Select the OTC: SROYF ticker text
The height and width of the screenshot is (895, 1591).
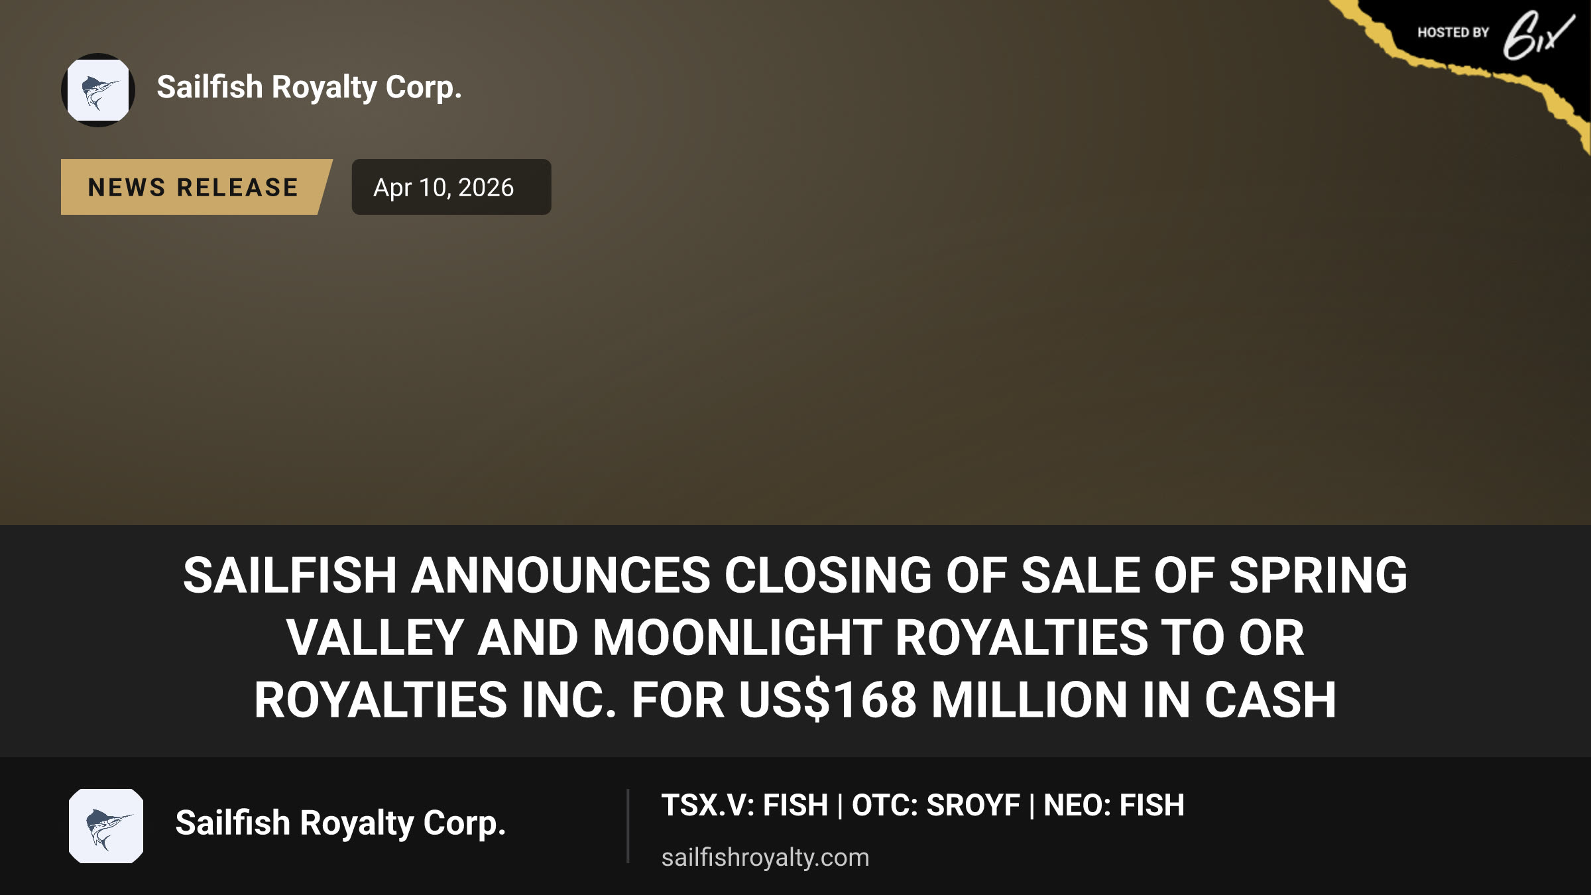tap(936, 805)
